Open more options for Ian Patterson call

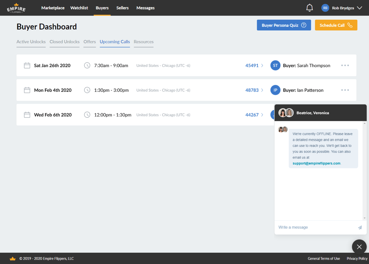[345, 90]
